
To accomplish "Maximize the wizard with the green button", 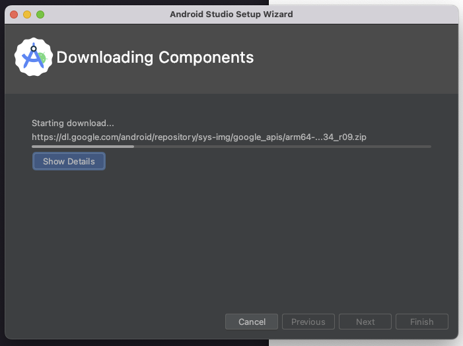I will (40, 15).
